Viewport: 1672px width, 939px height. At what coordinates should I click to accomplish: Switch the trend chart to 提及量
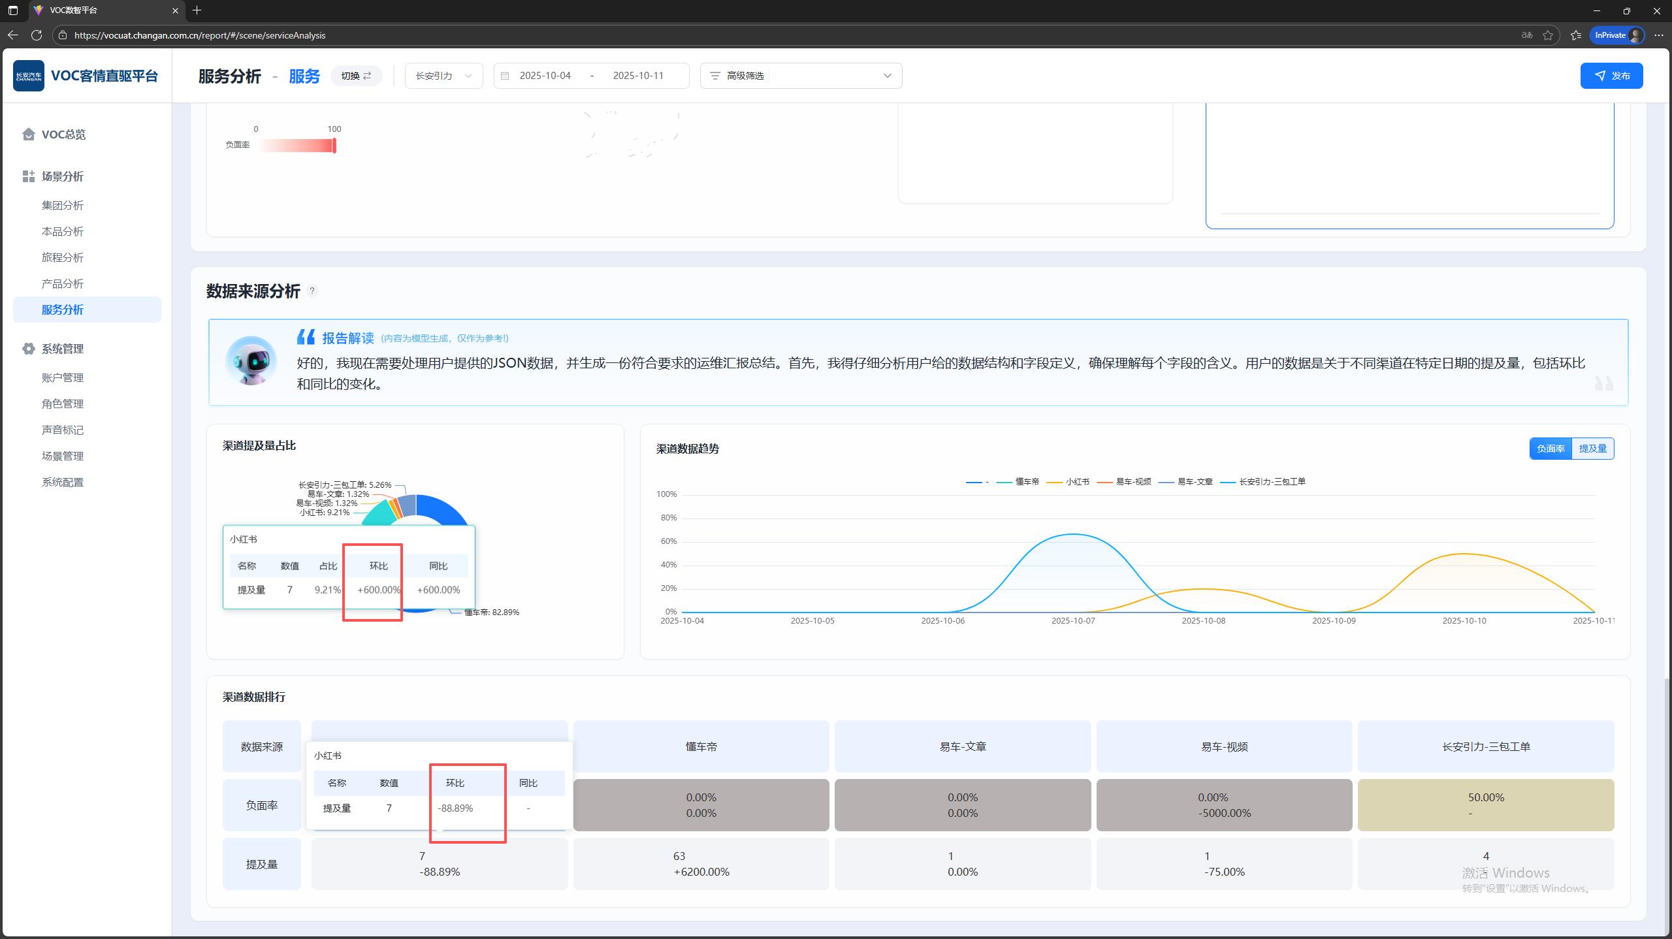[1592, 449]
